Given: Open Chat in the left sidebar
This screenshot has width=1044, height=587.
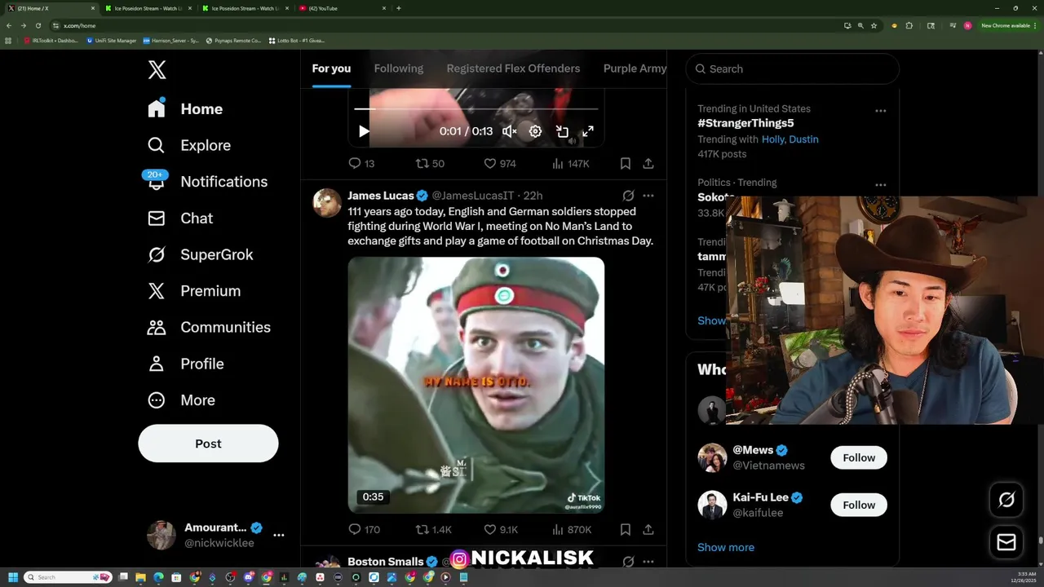Looking at the screenshot, I should [x=180, y=218].
